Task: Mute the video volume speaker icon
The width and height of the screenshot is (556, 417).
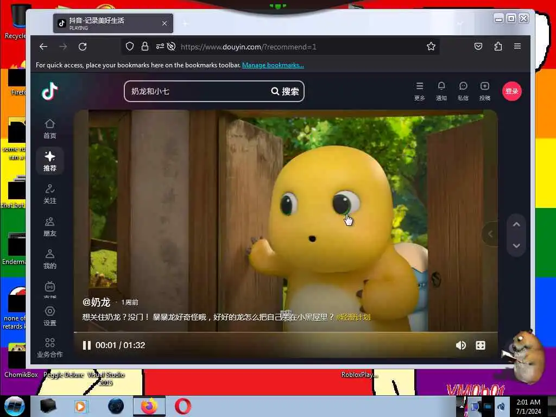Action: click(x=460, y=345)
